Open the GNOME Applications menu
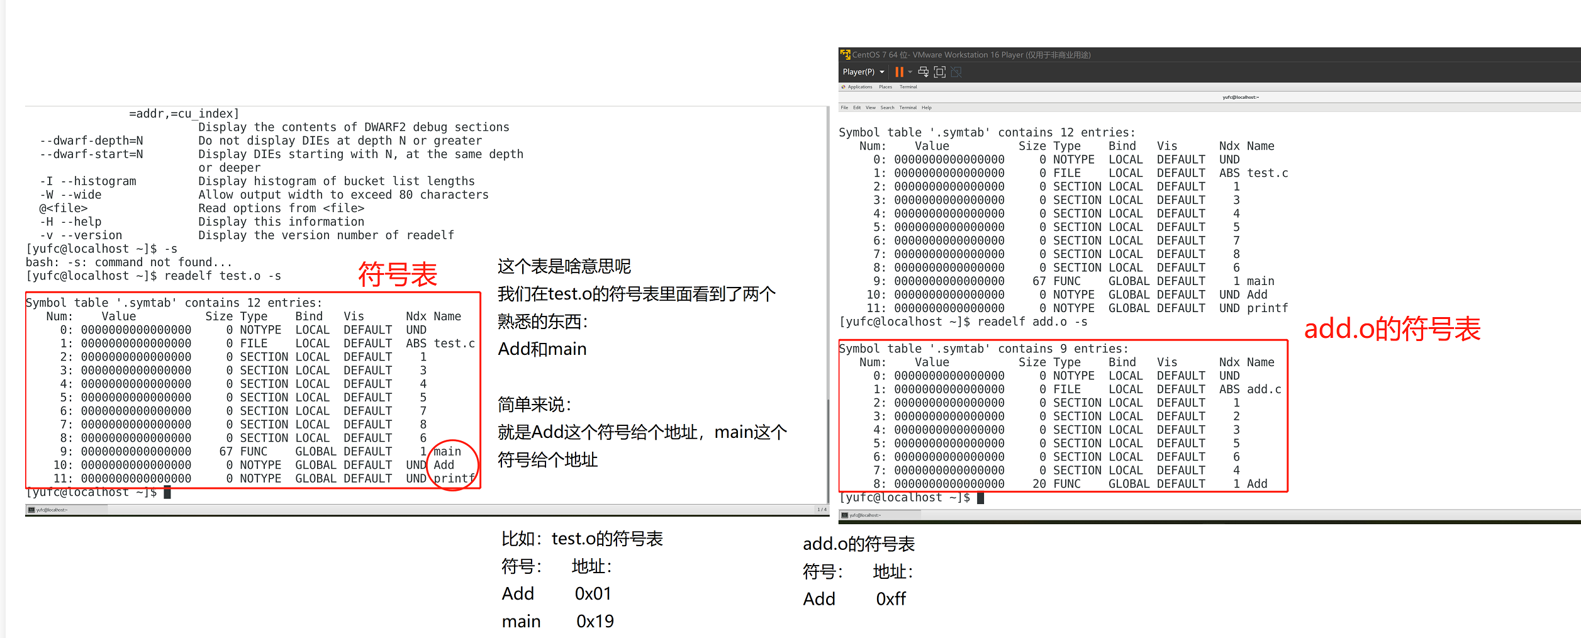This screenshot has width=1581, height=638. tap(859, 87)
